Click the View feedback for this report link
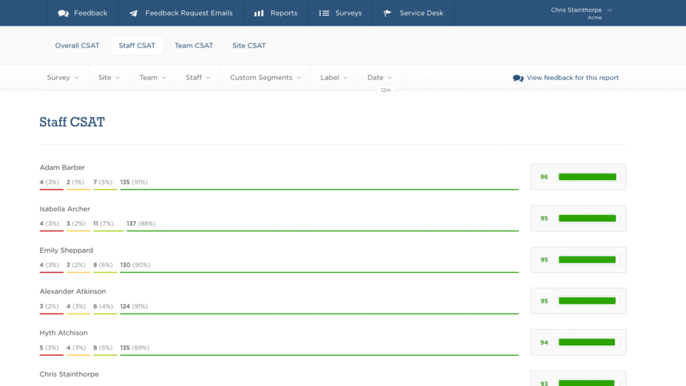686x386 pixels. pyautogui.click(x=573, y=77)
